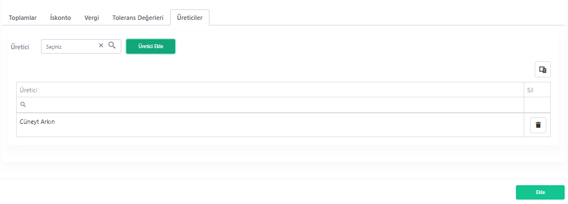Click the empty filter cell under Sil
The width and height of the screenshot is (568, 204).
click(537, 105)
